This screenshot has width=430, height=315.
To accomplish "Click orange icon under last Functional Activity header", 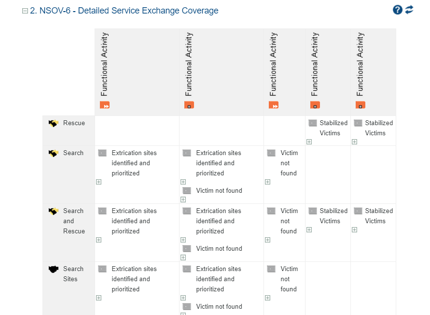I will pyautogui.click(x=361, y=105).
